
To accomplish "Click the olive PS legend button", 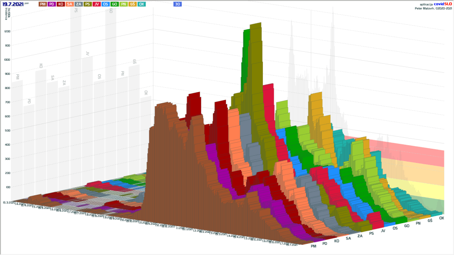I will (88, 4).
